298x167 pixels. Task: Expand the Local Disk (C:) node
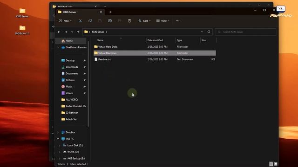[x=60, y=145]
